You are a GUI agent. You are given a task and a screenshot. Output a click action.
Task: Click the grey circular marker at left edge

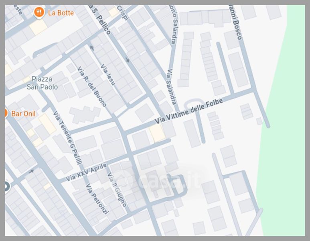(x=7, y=186)
